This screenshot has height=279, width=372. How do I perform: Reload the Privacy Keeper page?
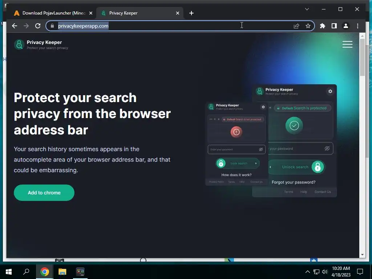(x=38, y=26)
